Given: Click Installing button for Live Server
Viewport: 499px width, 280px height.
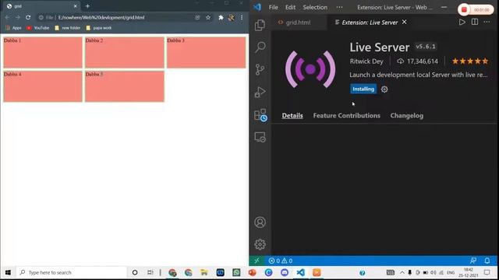Looking at the screenshot, I should tap(363, 89).
